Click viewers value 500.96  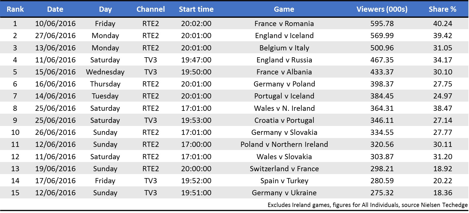[382, 48]
